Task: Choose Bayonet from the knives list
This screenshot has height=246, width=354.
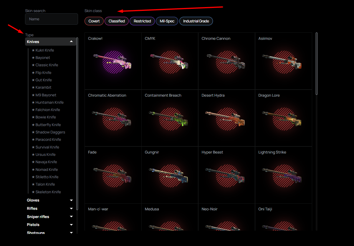Action: tap(41, 58)
